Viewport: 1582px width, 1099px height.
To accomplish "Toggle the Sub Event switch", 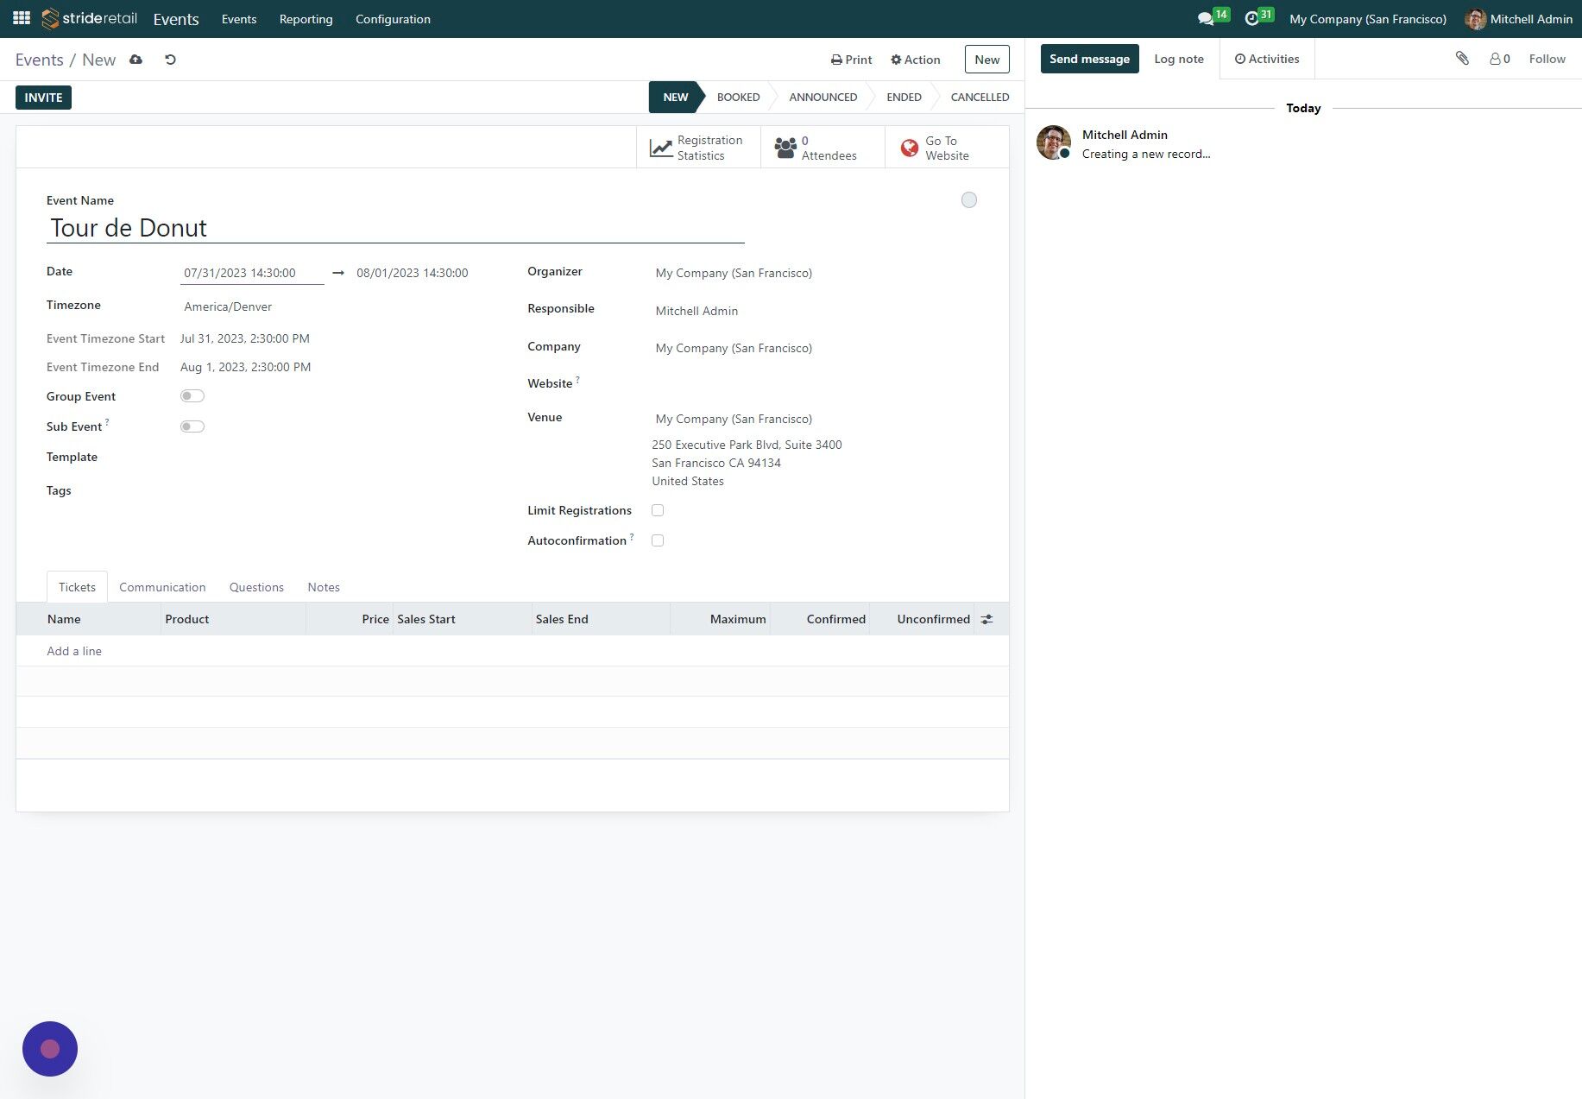I will (x=192, y=426).
